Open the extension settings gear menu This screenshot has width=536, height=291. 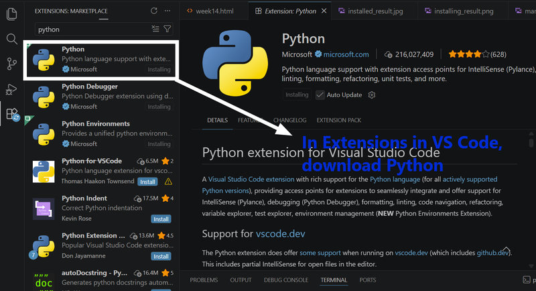[x=372, y=95]
